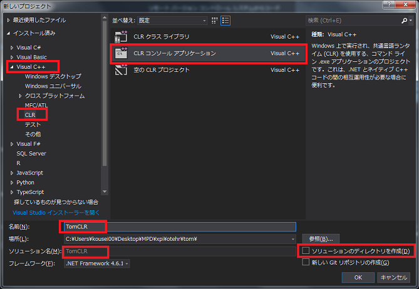This screenshot has height=289, width=419.
Task: Select SQL Server category
Action: [31, 153]
